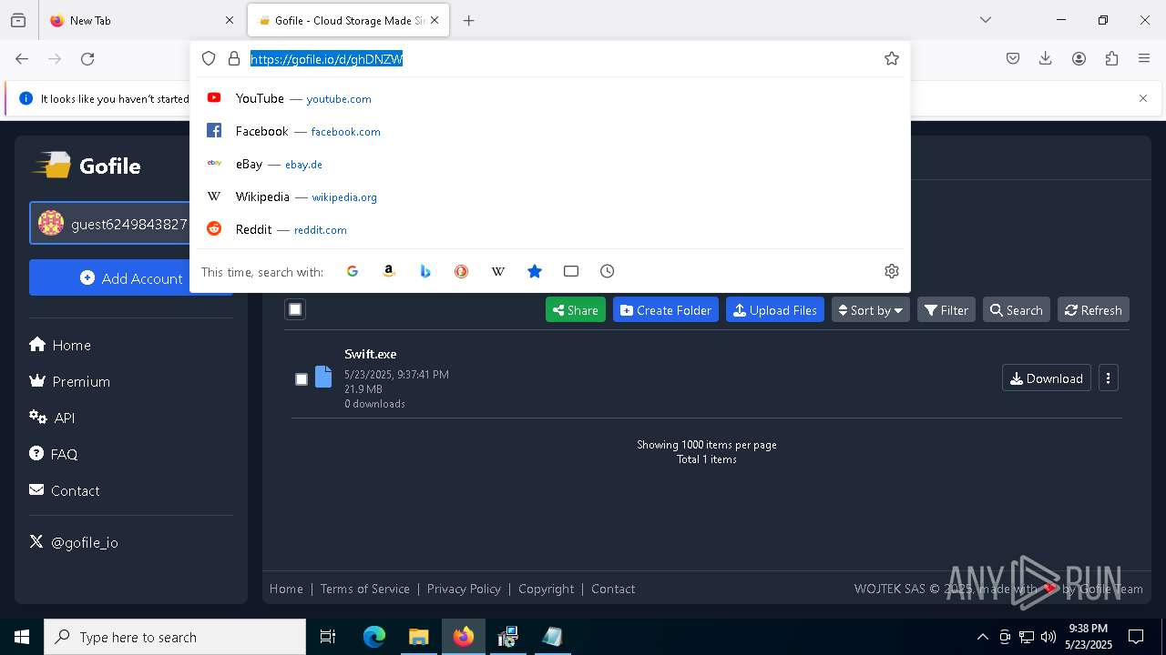Open Terms of Service footer link
Screen dimensions: 1166x655
tap(365, 589)
